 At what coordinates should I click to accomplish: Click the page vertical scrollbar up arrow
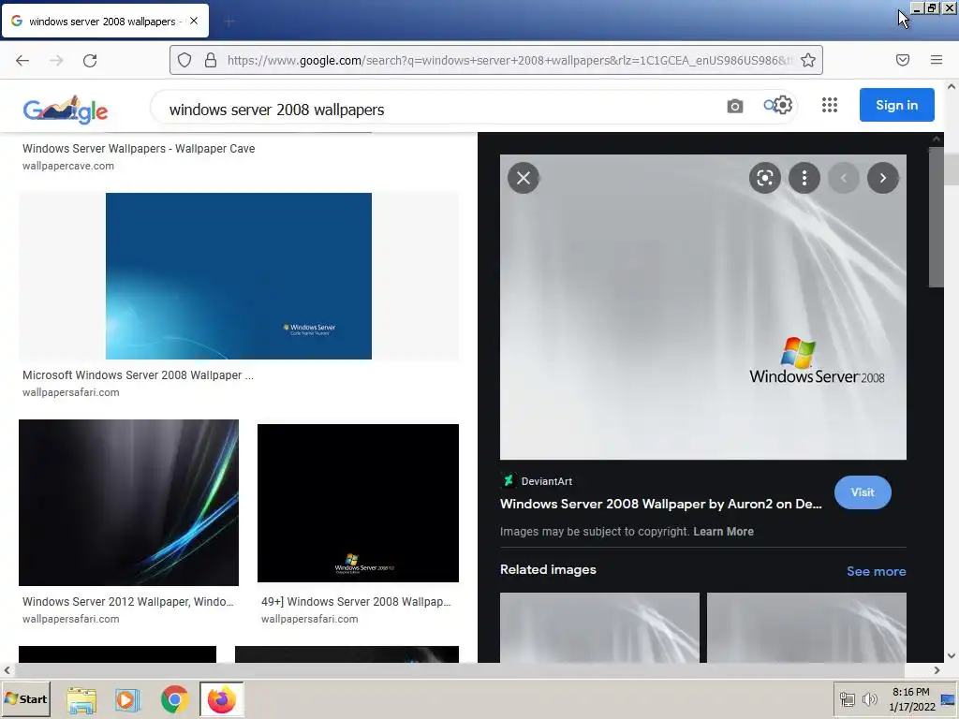pyautogui.click(x=952, y=87)
